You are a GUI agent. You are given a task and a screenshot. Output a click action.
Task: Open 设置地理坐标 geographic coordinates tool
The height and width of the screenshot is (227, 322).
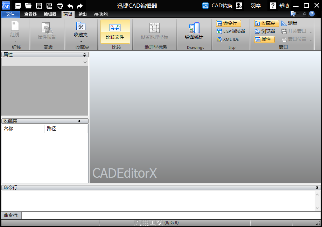[x=154, y=31]
